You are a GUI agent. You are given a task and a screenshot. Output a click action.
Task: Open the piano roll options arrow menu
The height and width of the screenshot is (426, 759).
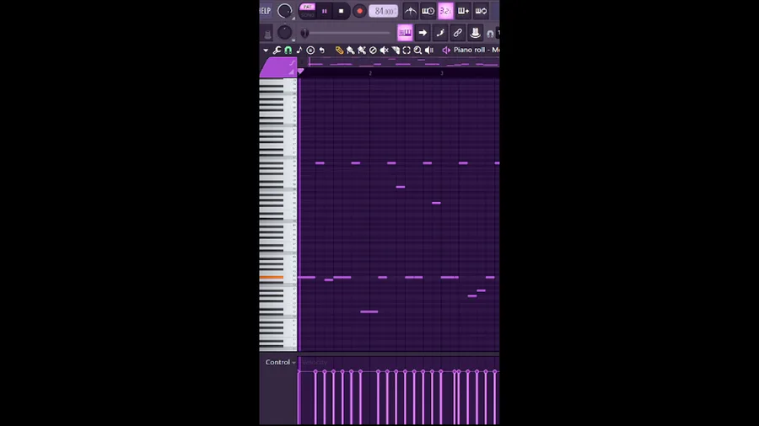266,51
